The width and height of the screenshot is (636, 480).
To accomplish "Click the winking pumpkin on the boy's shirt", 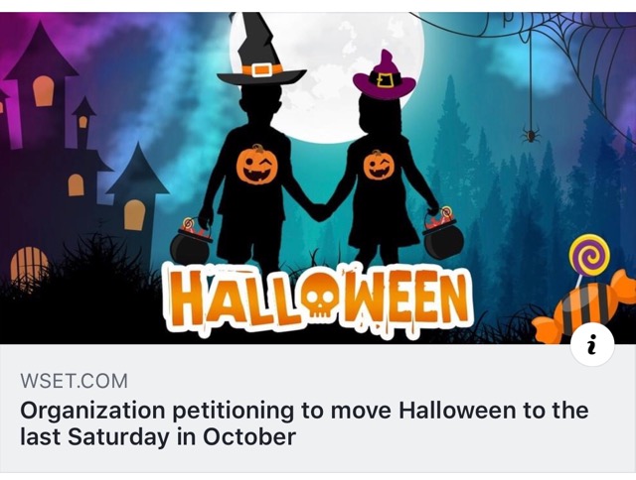I will [x=256, y=166].
